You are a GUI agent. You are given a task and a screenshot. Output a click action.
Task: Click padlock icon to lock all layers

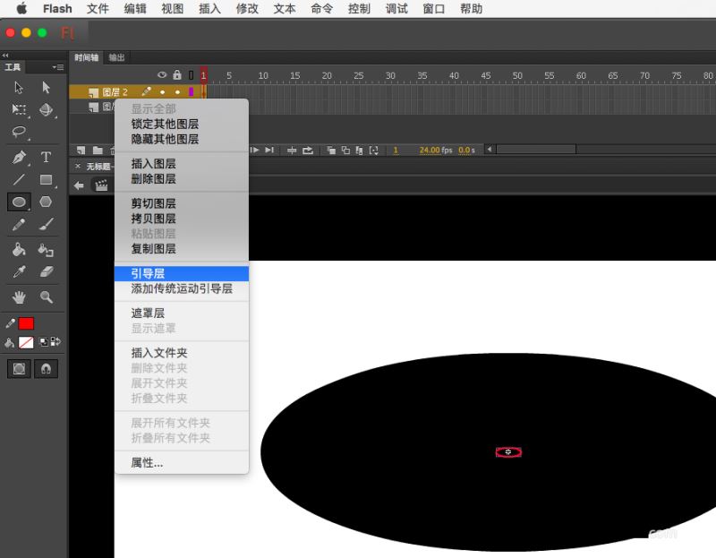(177, 74)
